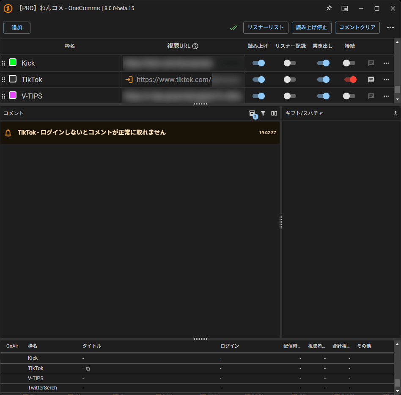Click the Kick frame name
This screenshot has height=395, width=401.
coord(28,63)
